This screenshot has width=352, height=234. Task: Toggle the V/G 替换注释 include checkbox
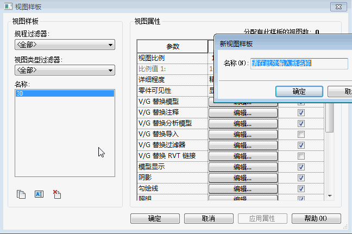301,112
